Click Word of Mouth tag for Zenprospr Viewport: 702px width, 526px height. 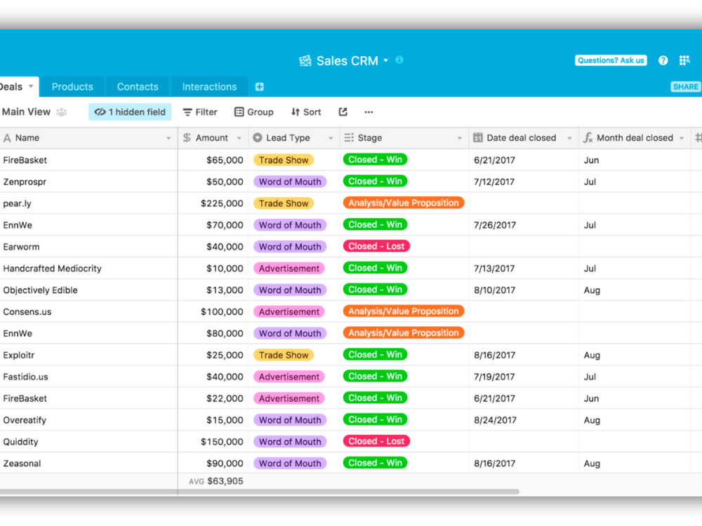[x=290, y=182]
